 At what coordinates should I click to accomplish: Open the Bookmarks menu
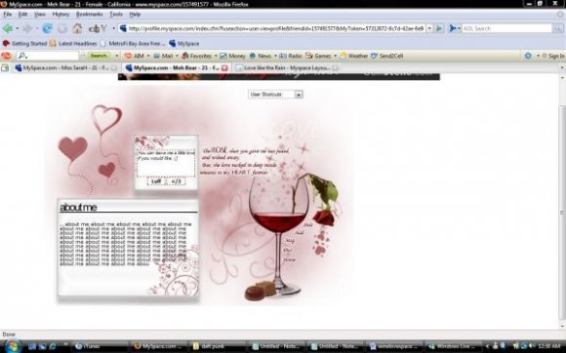89,15
